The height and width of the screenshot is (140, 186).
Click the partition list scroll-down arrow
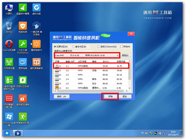coord(129,88)
